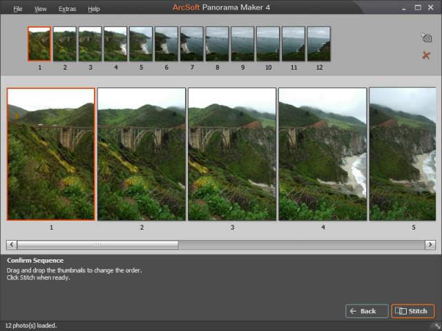This screenshot has height=331, width=442.
Task: Open the View menu
Action: tap(40, 9)
